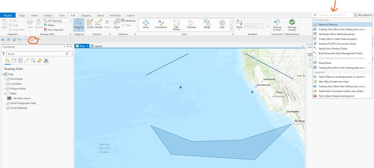Click the Save Project icon in quick access toolbar

point(14,40)
